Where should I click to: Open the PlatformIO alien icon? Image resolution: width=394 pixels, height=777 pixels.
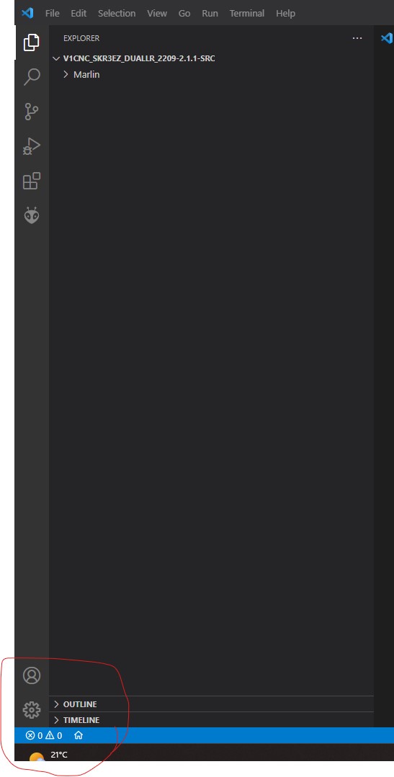pyautogui.click(x=32, y=215)
